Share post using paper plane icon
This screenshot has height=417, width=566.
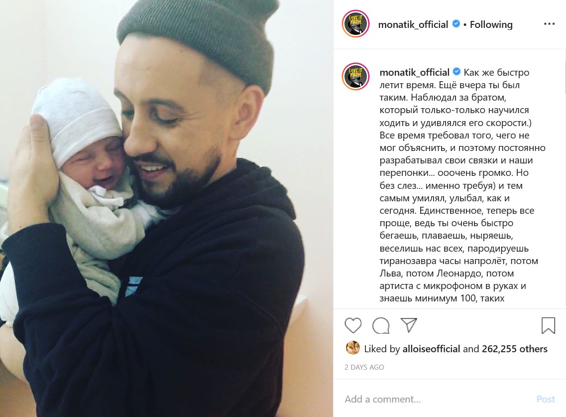point(409,325)
